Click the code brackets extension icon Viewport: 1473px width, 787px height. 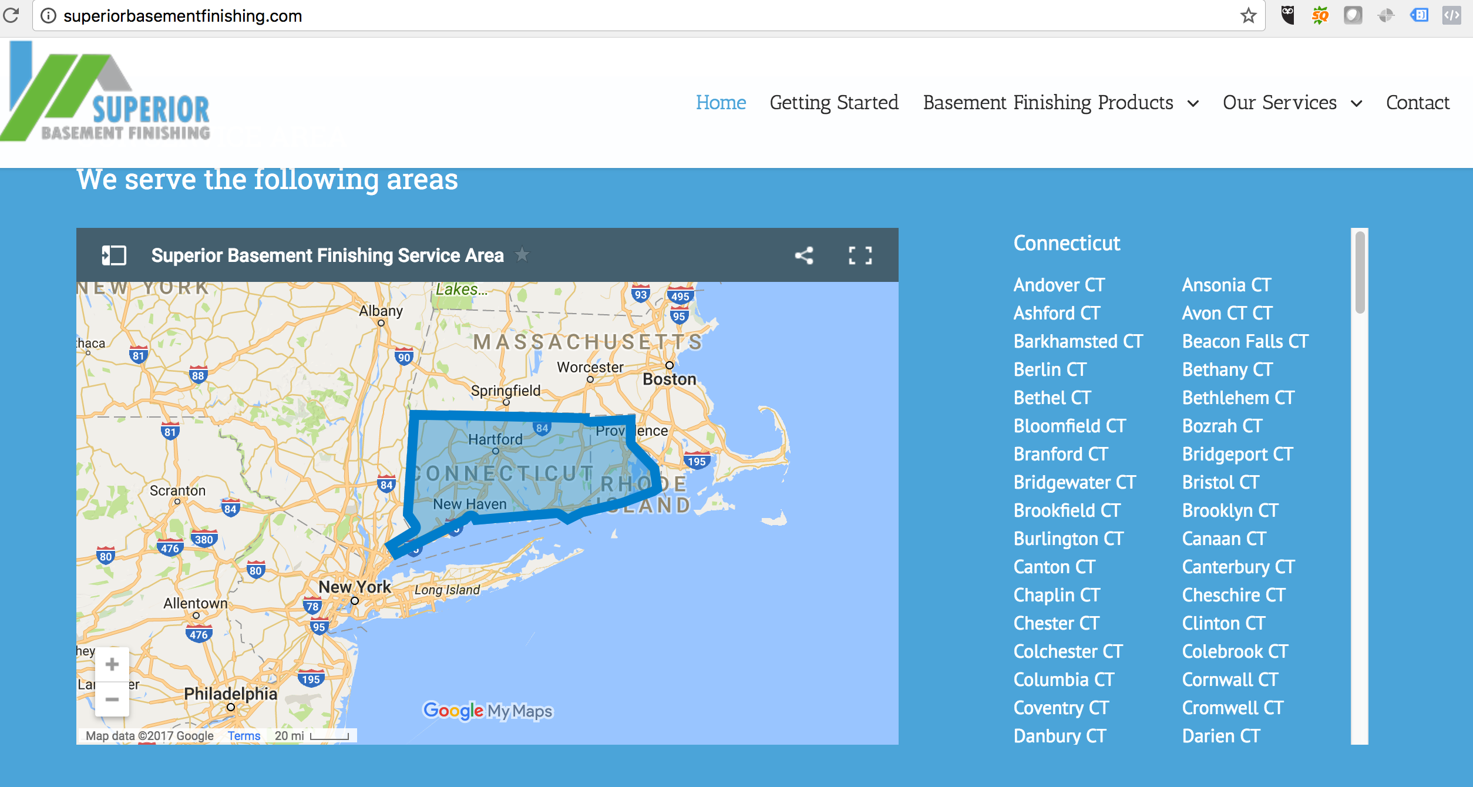click(1451, 15)
